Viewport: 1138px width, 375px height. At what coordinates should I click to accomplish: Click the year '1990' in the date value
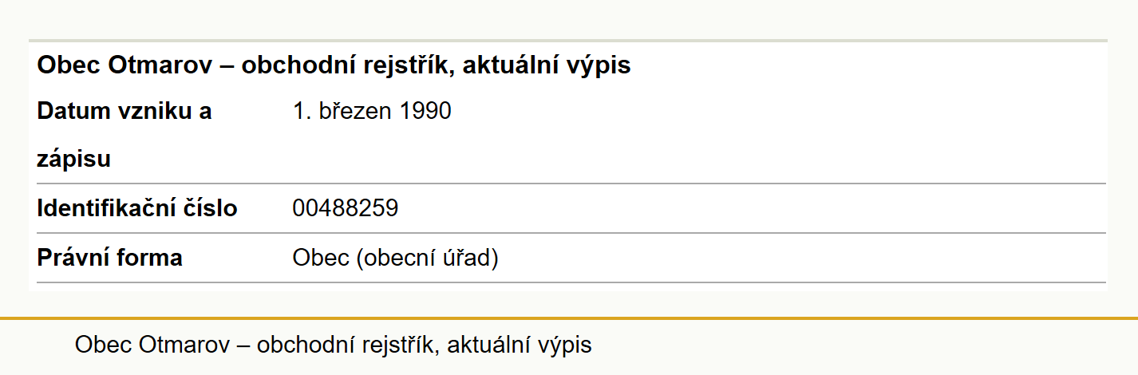(x=425, y=111)
